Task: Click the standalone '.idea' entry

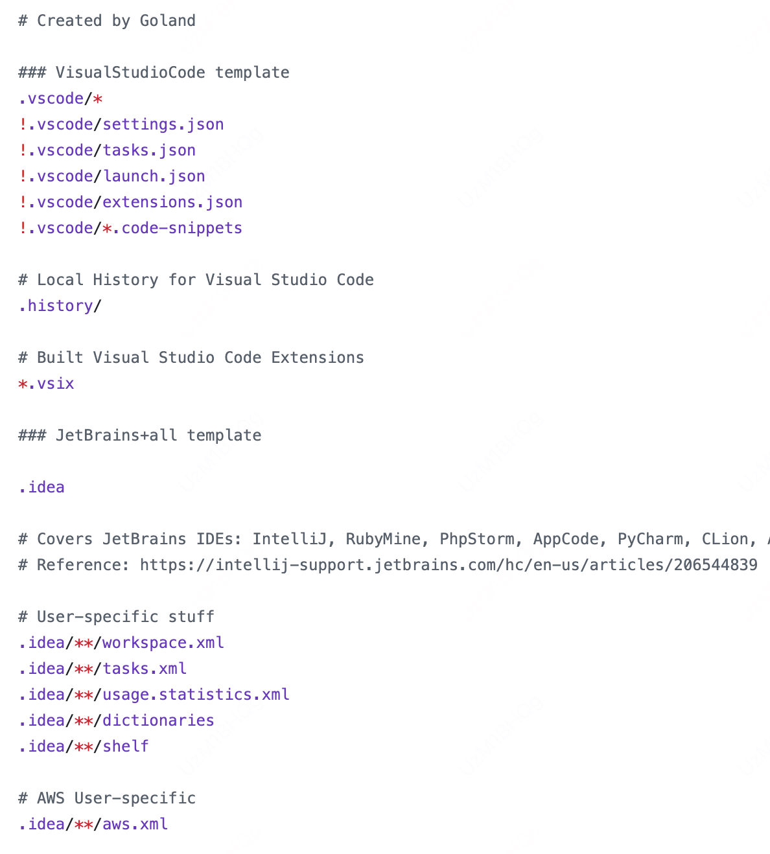Action: (41, 487)
